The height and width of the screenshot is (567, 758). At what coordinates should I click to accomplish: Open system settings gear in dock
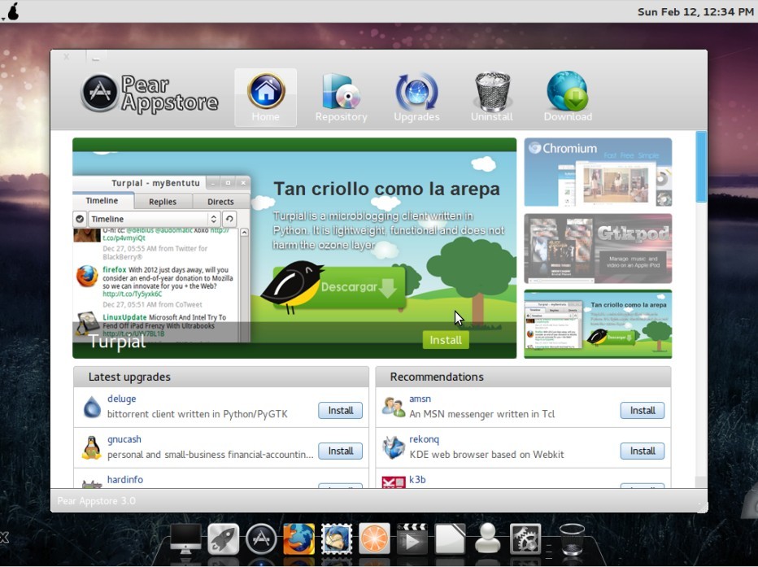[x=525, y=539]
